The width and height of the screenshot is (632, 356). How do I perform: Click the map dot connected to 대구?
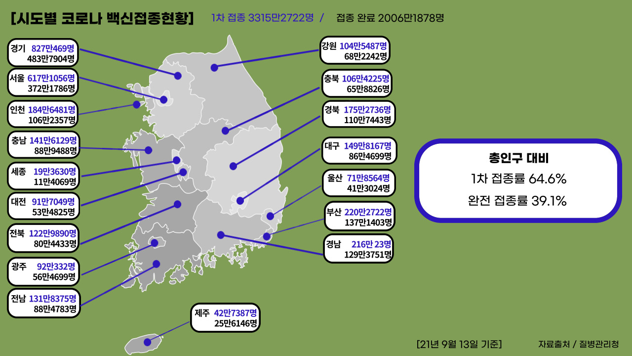click(x=240, y=201)
